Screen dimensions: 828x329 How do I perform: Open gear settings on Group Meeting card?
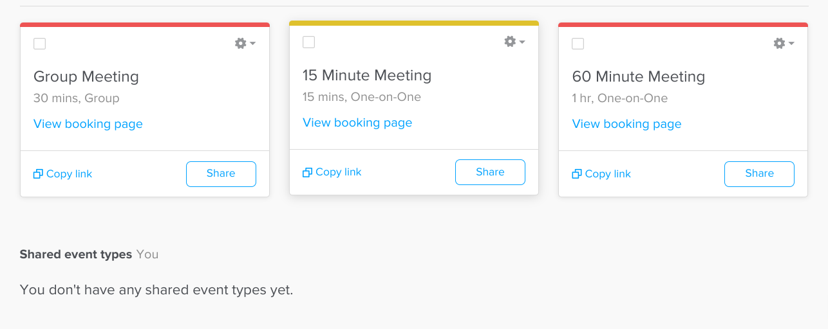(x=241, y=44)
